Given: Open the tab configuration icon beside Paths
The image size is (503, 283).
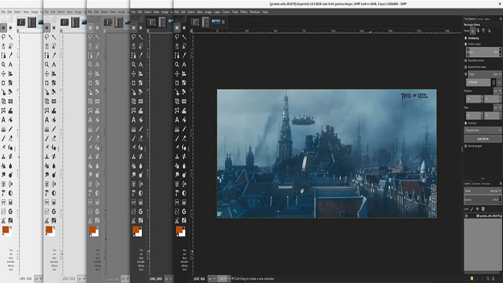Looking at the screenshot, I should click(x=499, y=19).
